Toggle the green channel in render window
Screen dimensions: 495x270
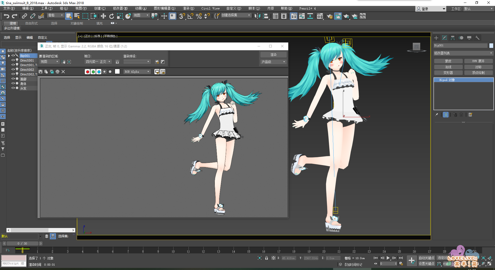(93, 72)
